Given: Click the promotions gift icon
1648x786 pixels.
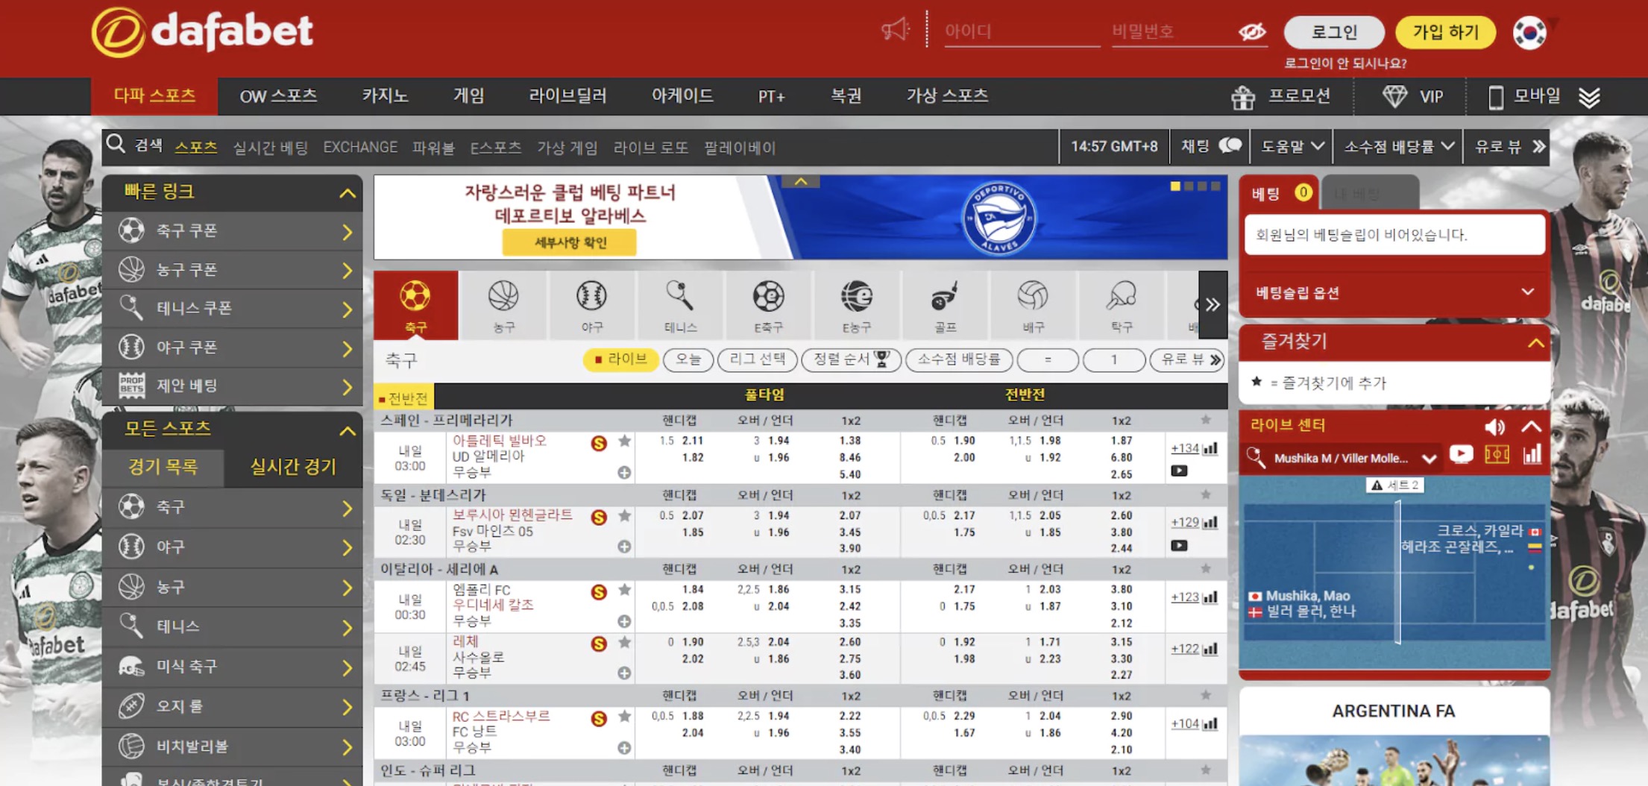Looking at the screenshot, I should [1243, 97].
